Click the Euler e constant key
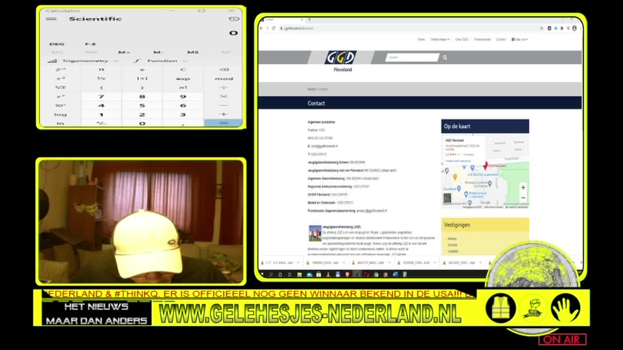 [142, 70]
